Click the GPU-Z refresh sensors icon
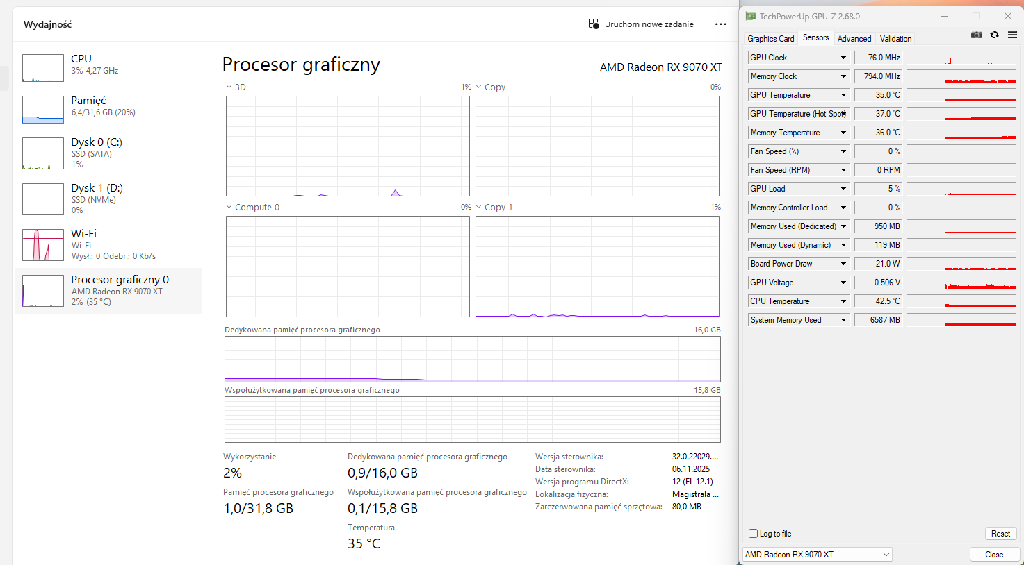The image size is (1024, 565). (994, 35)
